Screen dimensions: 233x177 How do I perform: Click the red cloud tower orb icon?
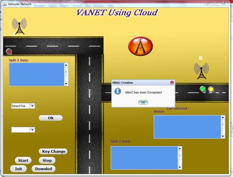pyautogui.click(x=141, y=46)
